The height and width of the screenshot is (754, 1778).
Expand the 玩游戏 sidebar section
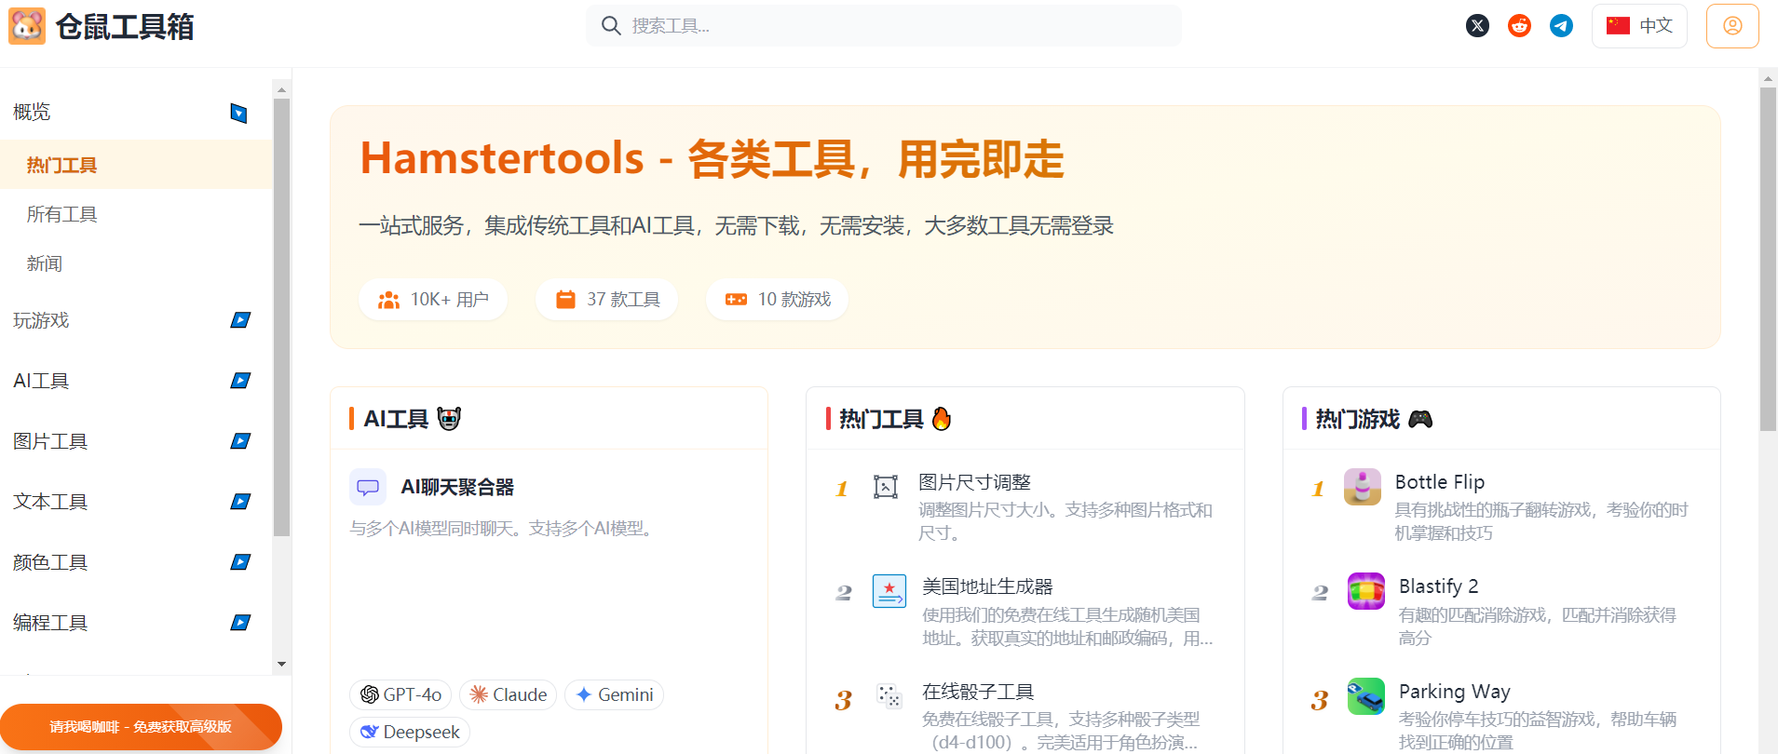coord(239,320)
